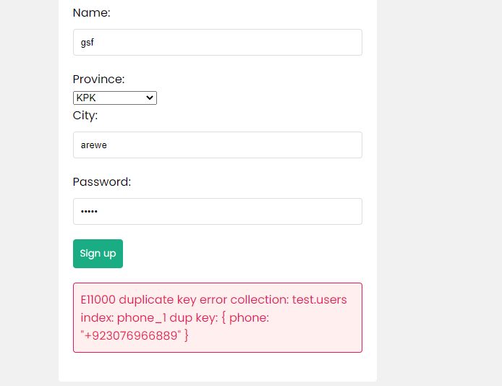
Task: Focus the Password input field
Action: tap(217, 212)
